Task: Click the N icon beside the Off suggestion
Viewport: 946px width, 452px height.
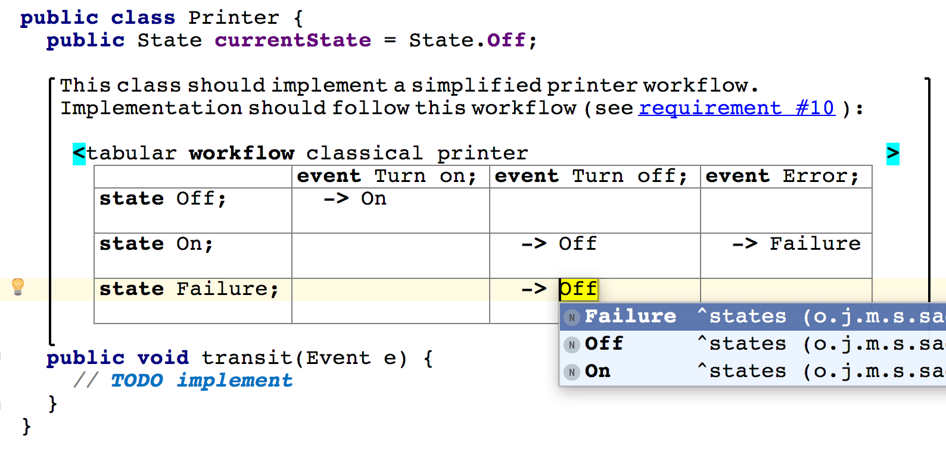Action: [571, 344]
